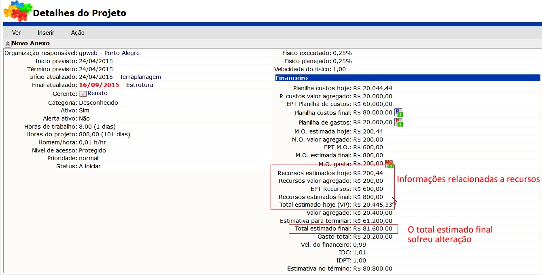Select Total estimado hoje (VP) R$ 20.445,33
The image size is (542, 275).
tap(373, 205)
